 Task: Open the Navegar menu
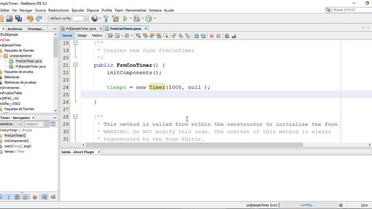pos(26,10)
